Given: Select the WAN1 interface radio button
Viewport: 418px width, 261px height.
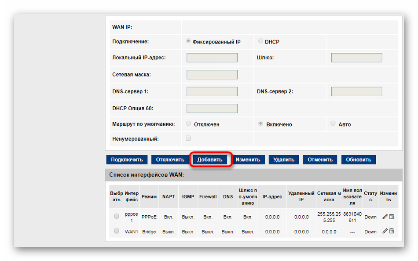Looking at the screenshot, I should coord(116,231).
